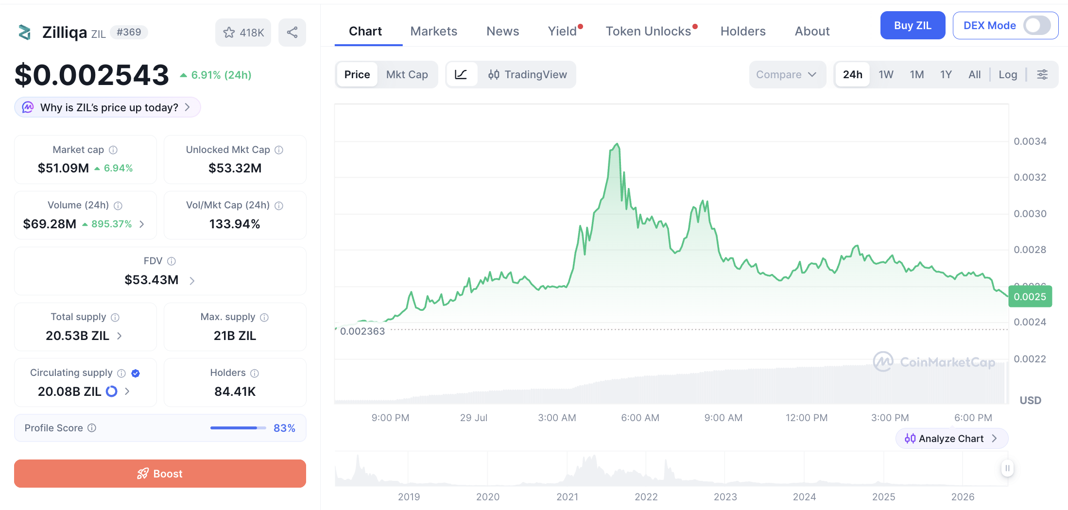Toggle the DEX Mode switch
This screenshot has width=1068, height=510.
pos(1037,25)
